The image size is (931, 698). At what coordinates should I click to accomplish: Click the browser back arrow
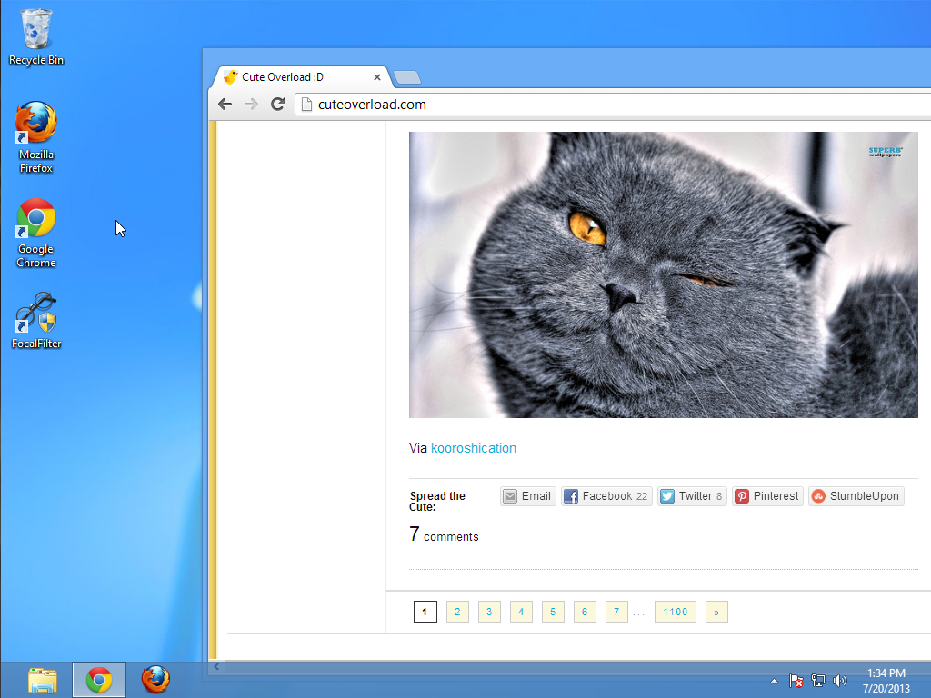(225, 104)
